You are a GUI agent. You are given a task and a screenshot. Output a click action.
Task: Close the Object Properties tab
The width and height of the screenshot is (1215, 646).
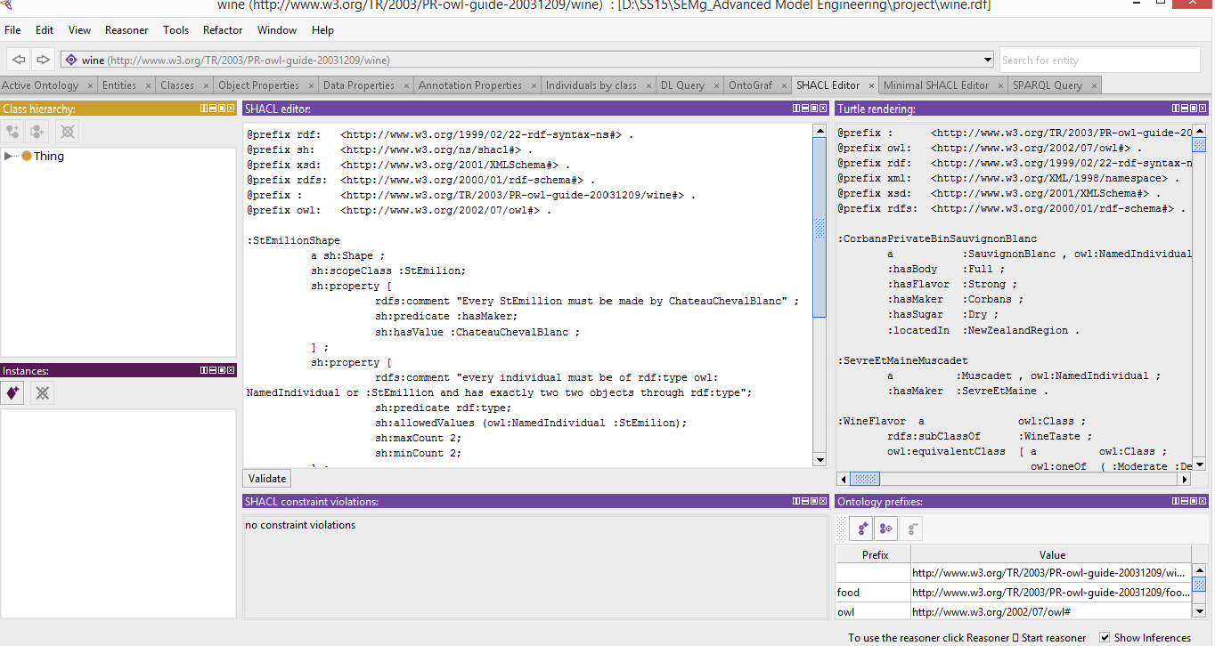click(x=310, y=86)
